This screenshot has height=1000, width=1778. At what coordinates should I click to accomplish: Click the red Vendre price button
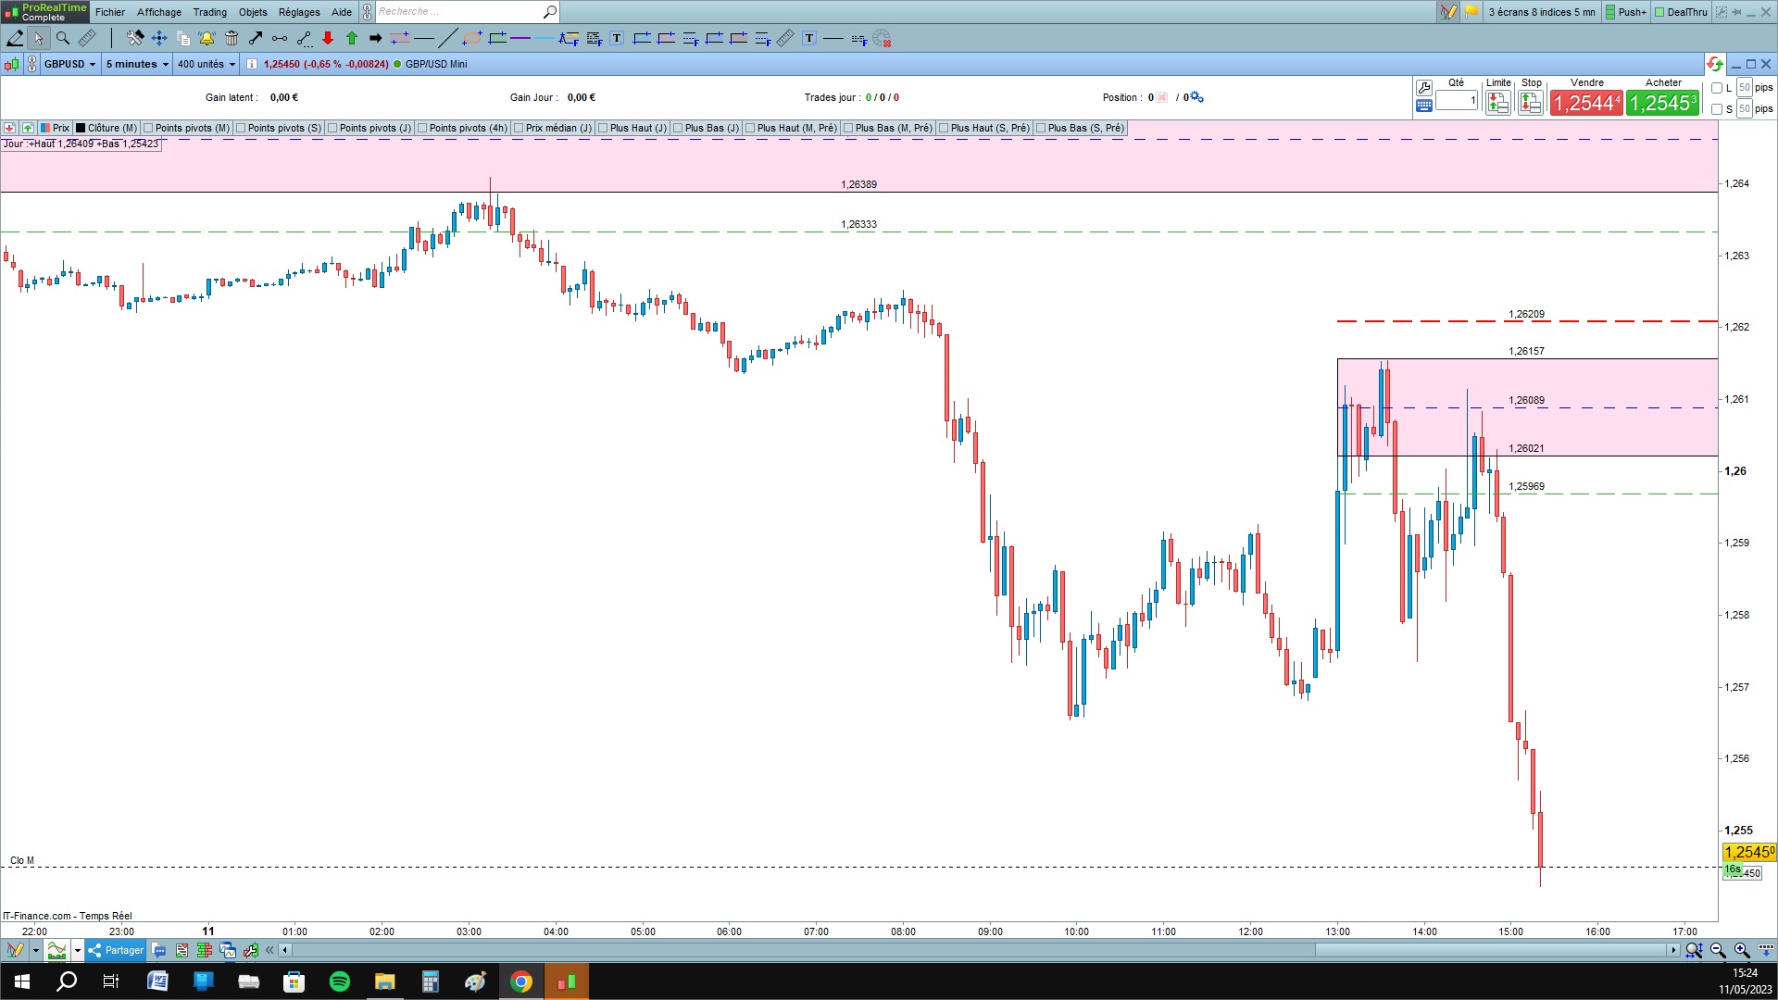point(1586,103)
